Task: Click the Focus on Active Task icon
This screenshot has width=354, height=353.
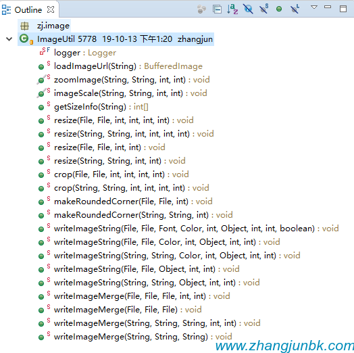Action: pyautogui.click(x=201, y=9)
